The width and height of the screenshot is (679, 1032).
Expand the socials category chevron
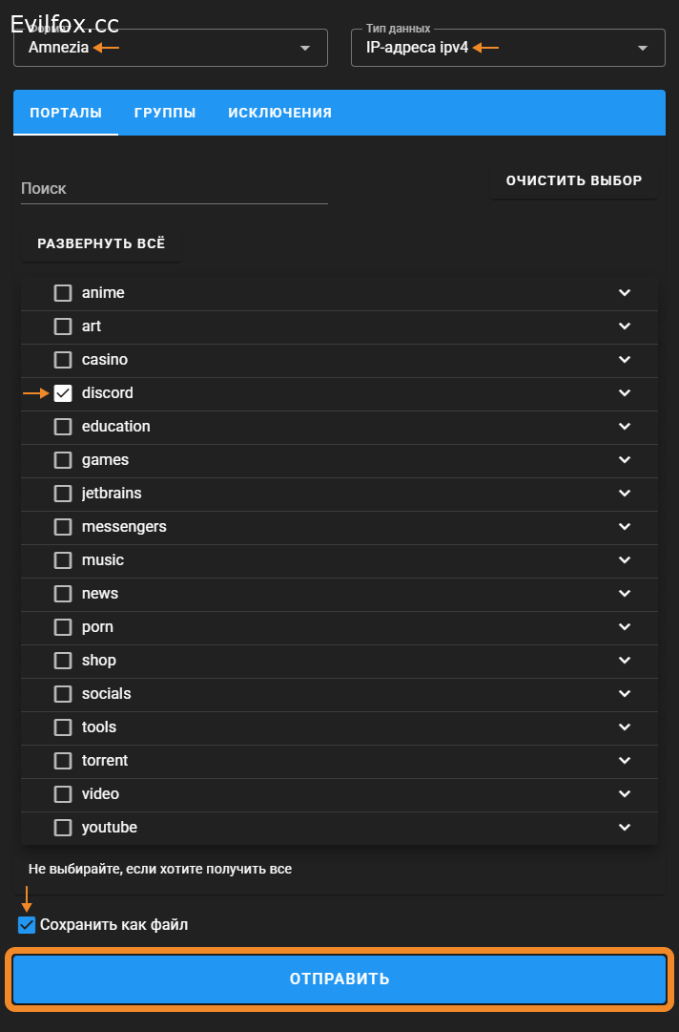pos(625,694)
